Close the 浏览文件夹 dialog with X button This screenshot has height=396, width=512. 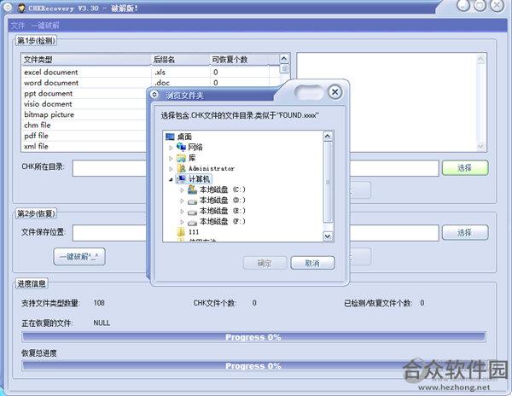click(x=335, y=92)
